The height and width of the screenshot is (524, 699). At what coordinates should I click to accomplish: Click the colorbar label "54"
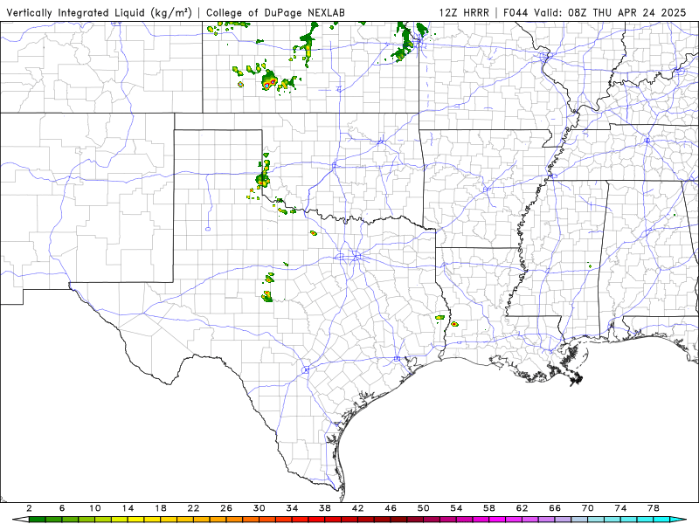pos(456,508)
